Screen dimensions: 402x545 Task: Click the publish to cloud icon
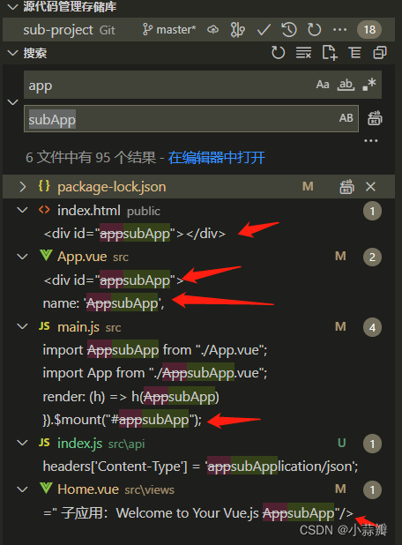click(213, 30)
